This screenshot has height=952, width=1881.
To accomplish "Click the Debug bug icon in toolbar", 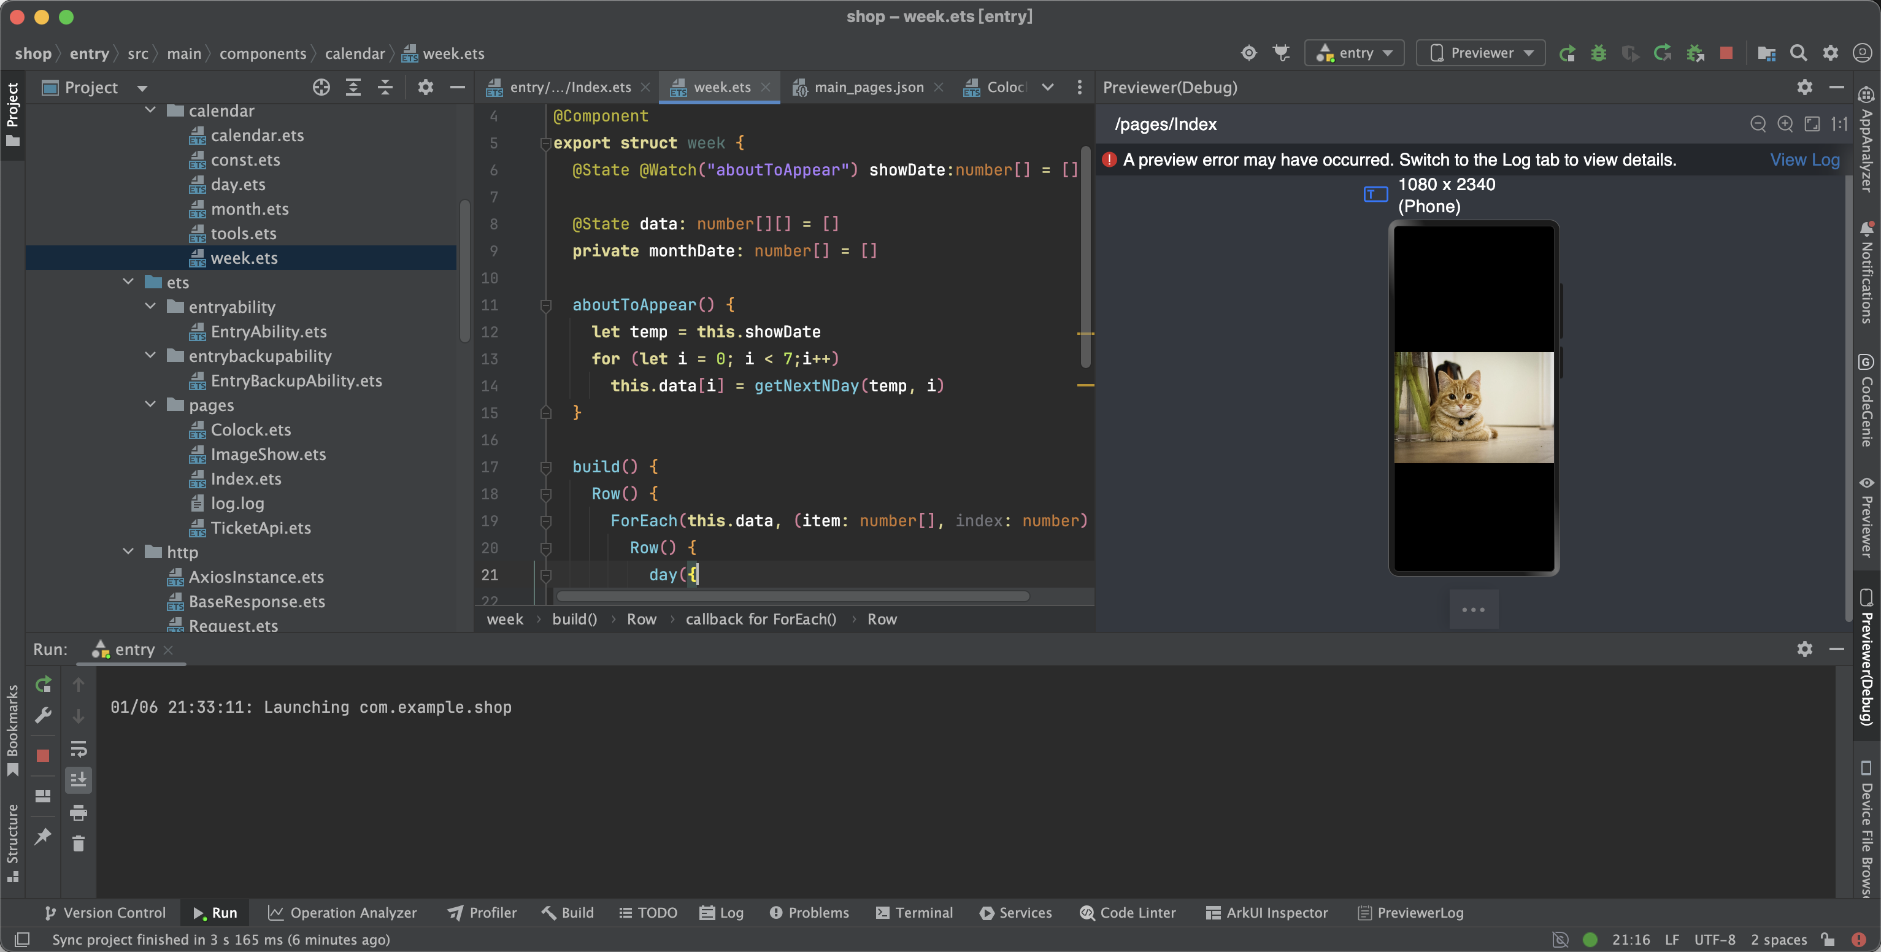I will click(x=1598, y=53).
